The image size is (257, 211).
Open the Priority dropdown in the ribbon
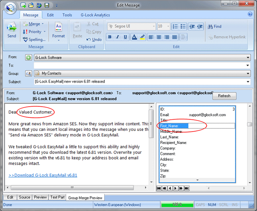pos(34,32)
